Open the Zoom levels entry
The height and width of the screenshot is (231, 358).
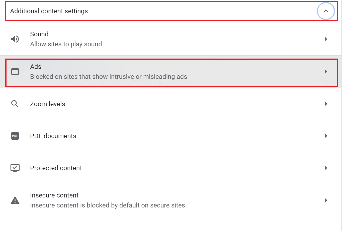click(48, 104)
